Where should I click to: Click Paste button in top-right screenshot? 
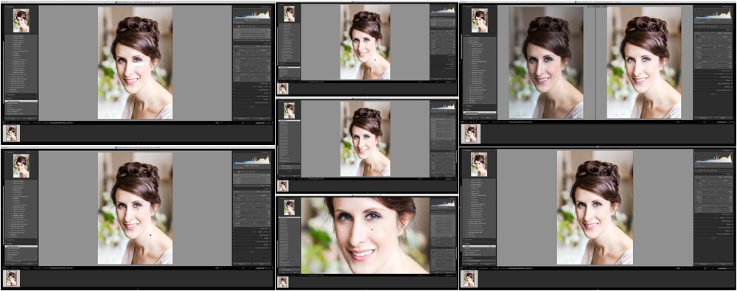tap(489, 118)
